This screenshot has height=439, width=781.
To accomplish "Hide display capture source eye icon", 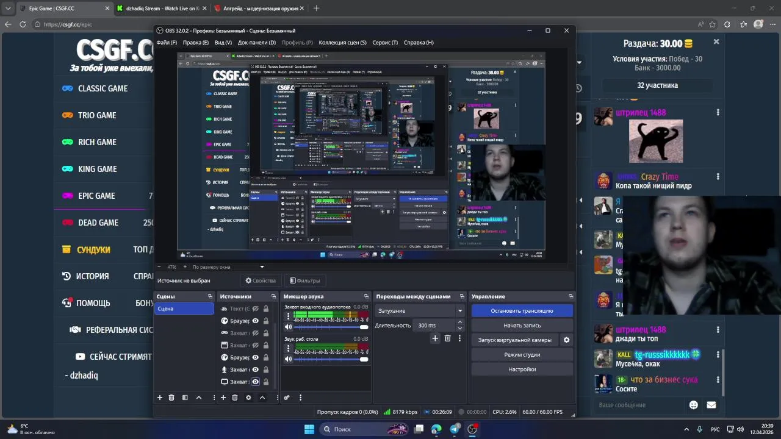I will pos(256,382).
